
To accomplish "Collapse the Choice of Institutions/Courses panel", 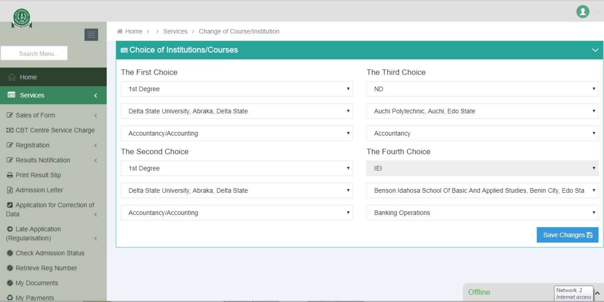I will click(595, 50).
